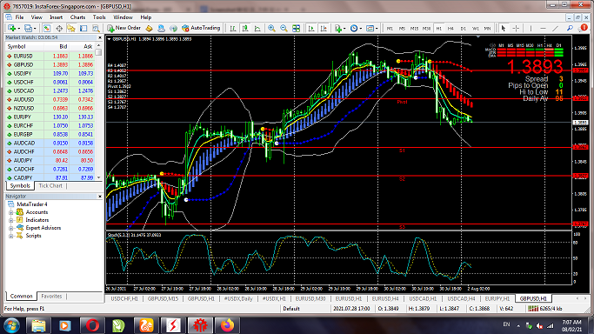This screenshot has height=334, width=594.
Task: Click the Windows Start button
Action: coord(11,325)
